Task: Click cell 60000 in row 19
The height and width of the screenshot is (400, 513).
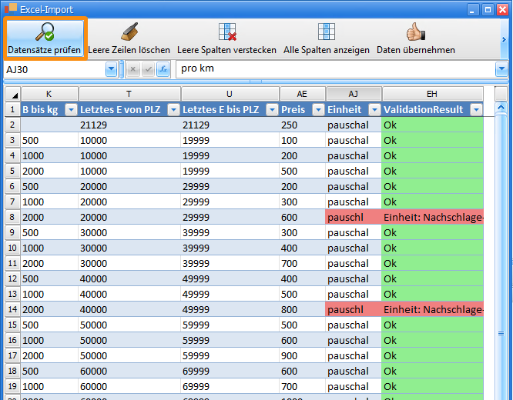Action: click(129, 386)
